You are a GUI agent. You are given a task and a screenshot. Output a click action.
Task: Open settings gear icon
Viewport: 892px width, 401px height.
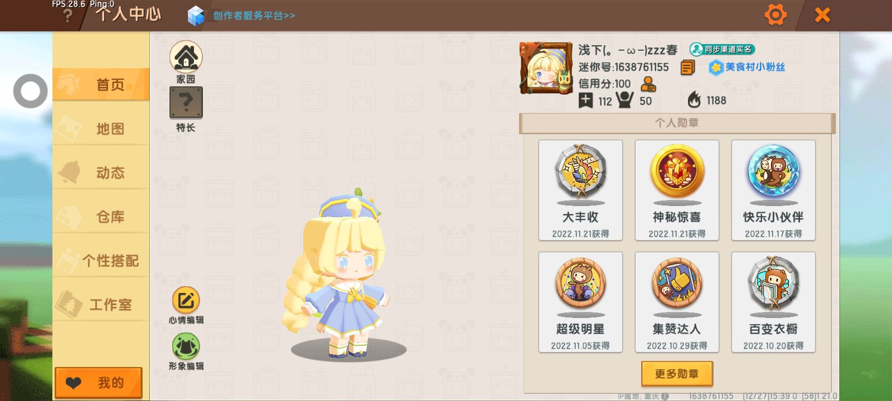[775, 14]
